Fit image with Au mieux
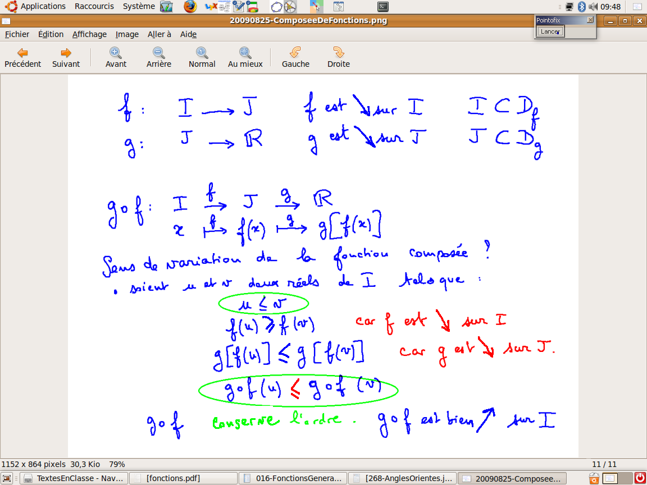Screen dimensions: 647x485 [245, 57]
